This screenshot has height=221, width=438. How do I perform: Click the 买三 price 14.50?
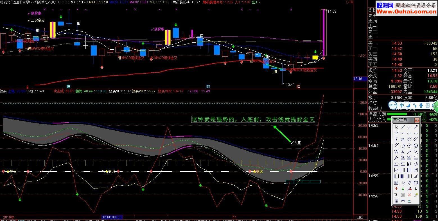click(x=397, y=54)
